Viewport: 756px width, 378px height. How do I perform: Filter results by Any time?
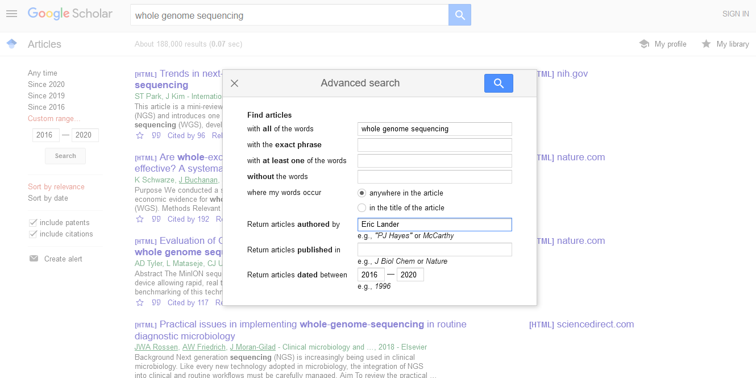coord(43,73)
